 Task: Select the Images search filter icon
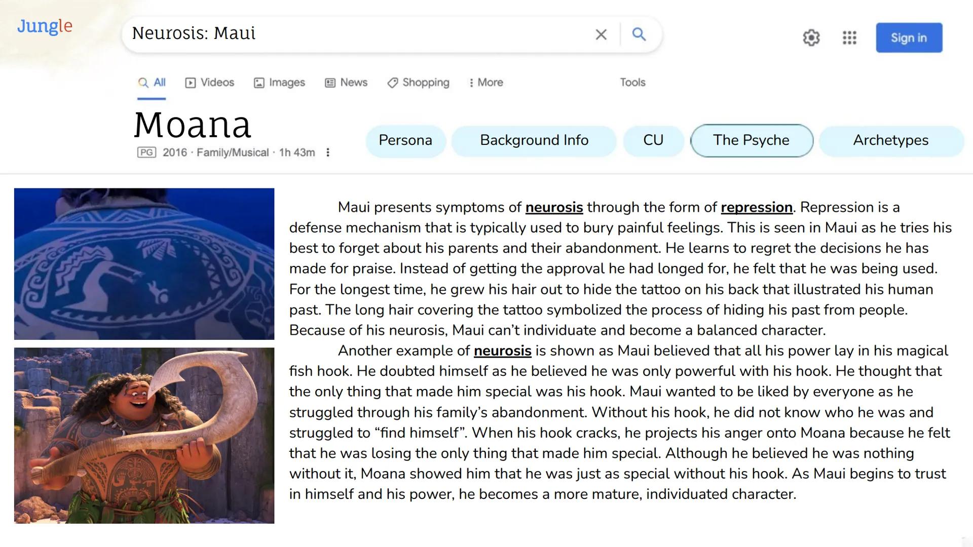(259, 82)
